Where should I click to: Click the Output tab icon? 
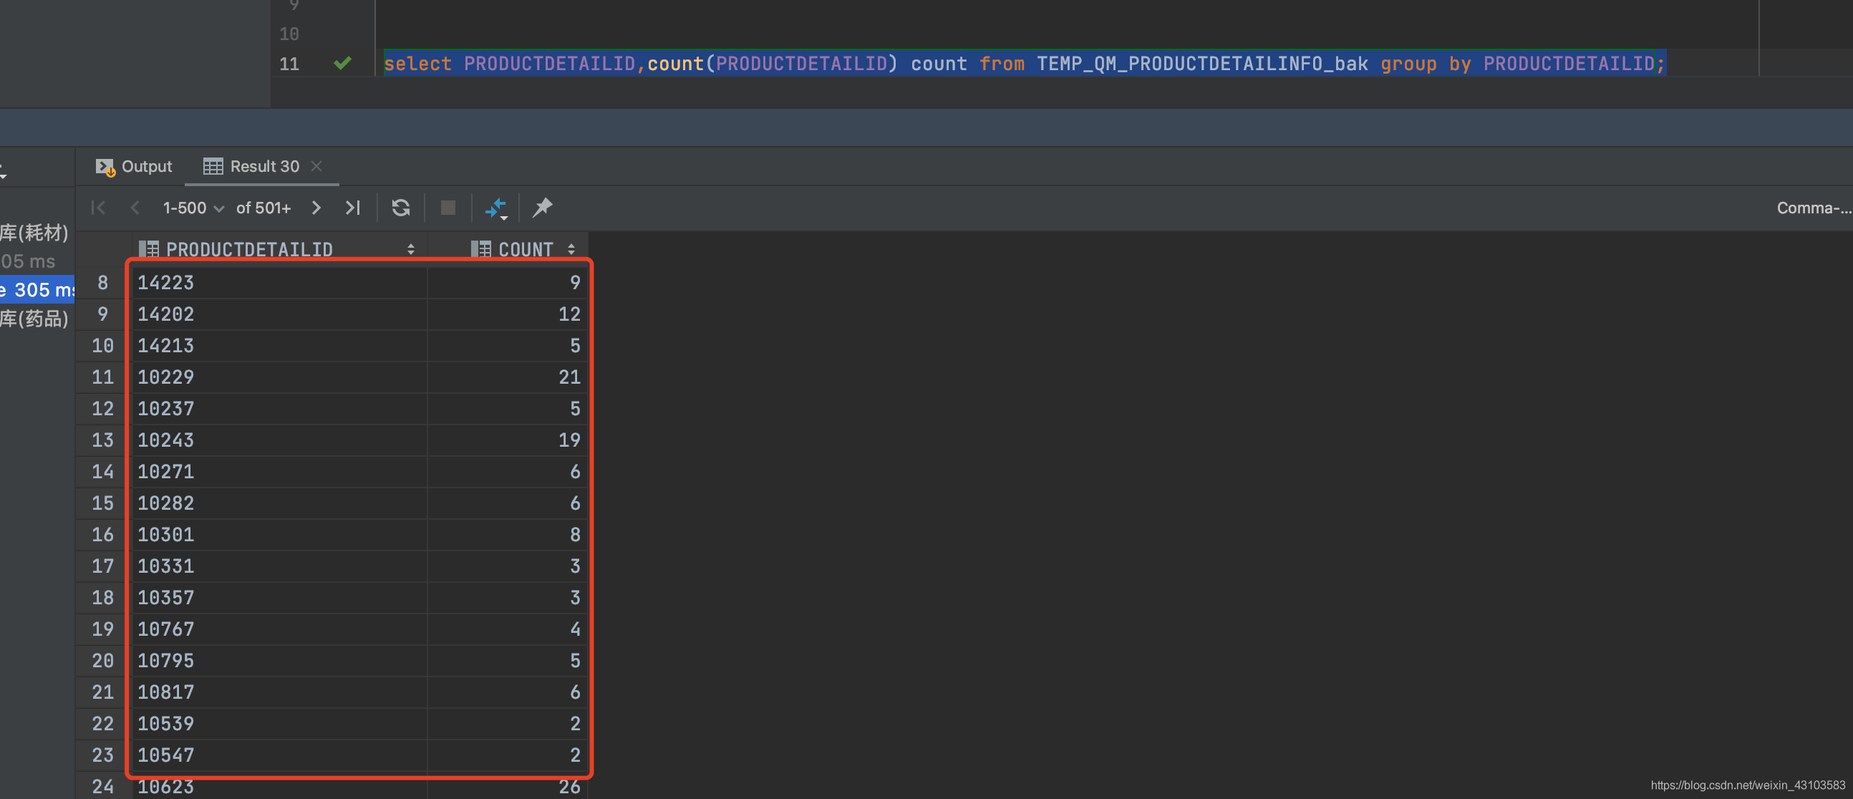pos(105,167)
